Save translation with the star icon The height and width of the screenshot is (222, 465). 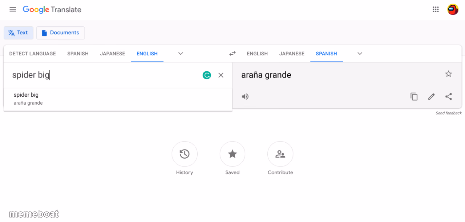click(449, 74)
